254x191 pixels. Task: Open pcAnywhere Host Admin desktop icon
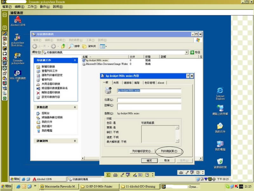17,40
